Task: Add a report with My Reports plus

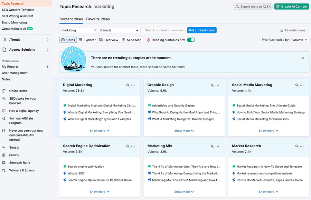Action: tap(47, 67)
